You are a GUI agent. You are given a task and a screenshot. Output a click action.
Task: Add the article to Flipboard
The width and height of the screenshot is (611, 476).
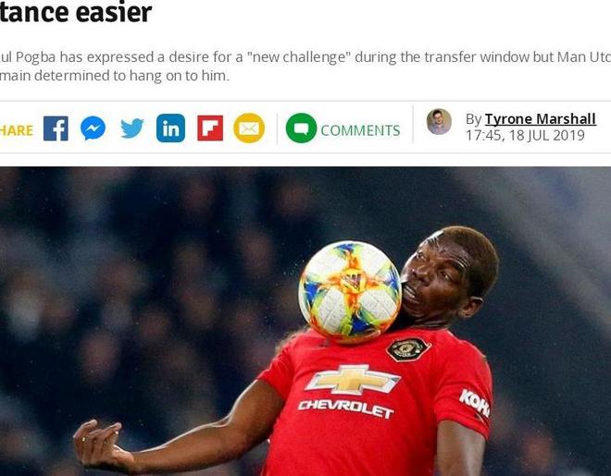(210, 128)
